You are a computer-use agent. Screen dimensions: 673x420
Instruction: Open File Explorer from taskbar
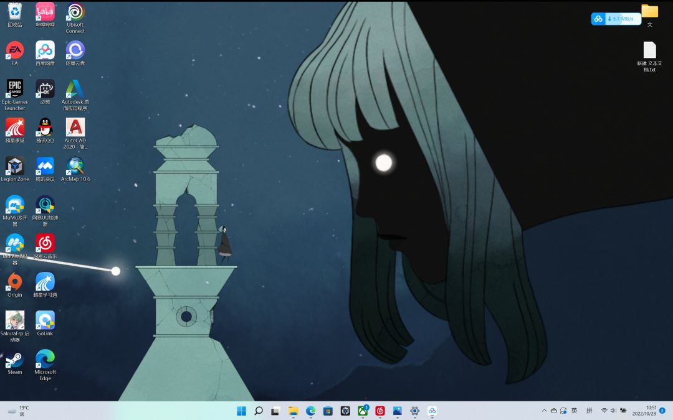(293, 411)
